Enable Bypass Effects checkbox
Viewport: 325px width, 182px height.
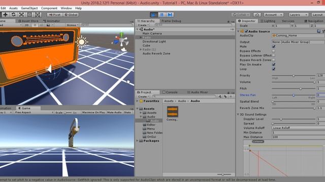(274, 51)
